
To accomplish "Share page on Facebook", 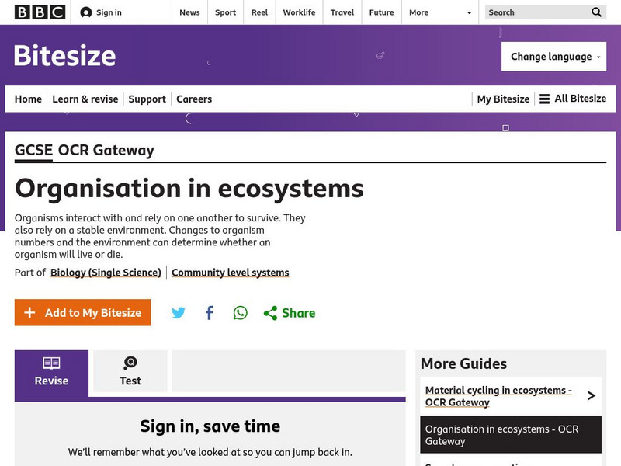I will pos(210,313).
